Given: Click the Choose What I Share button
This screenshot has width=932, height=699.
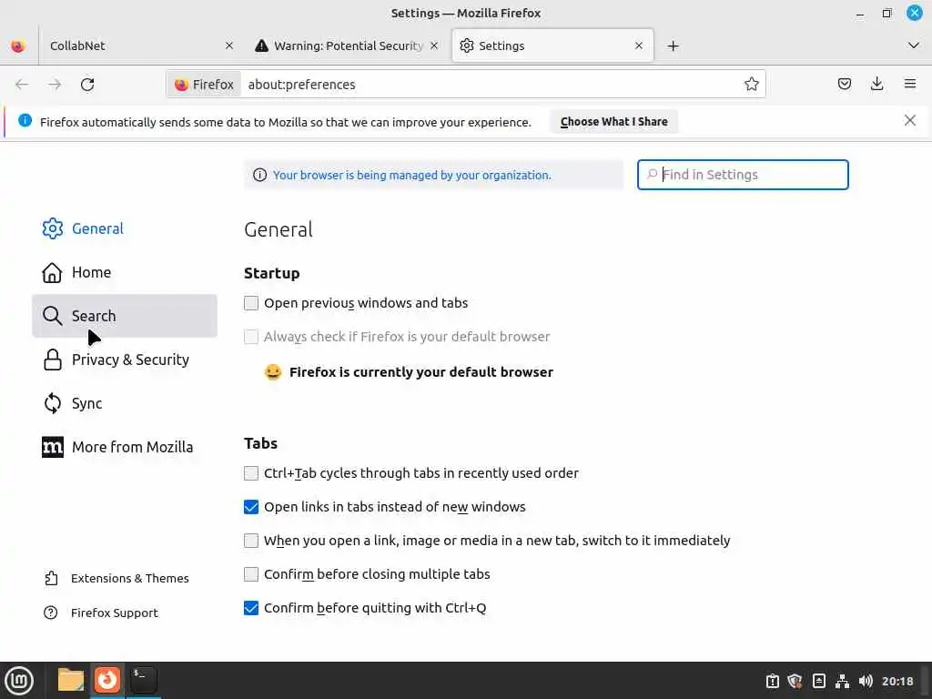Looking at the screenshot, I should click(613, 121).
